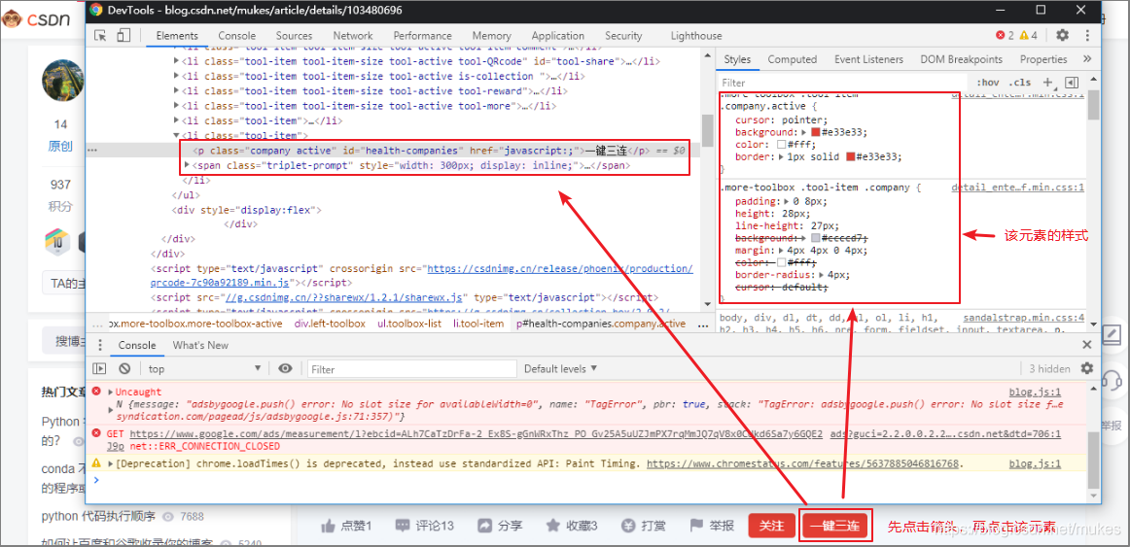1130x547 pixels.
Task: Click the 打赏 reward icon on page
Action: [x=628, y=525]
